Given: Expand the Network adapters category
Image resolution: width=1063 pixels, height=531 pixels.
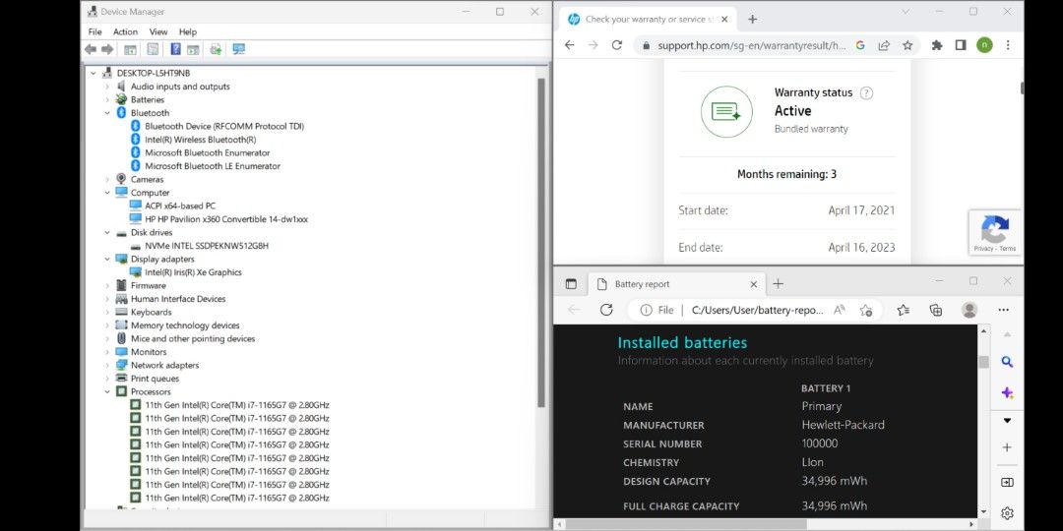Looking at the screenshot, I should click(x=107, y=365).
